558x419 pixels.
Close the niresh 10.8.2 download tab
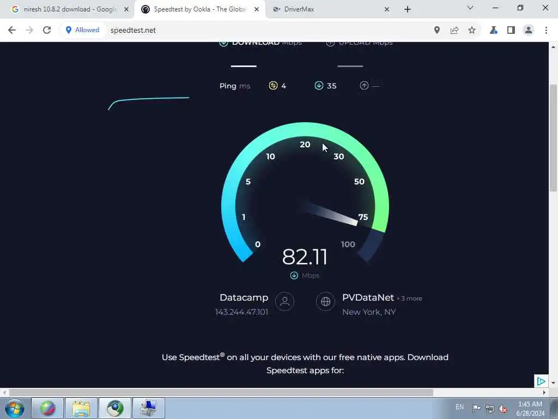tap(126, 9)
